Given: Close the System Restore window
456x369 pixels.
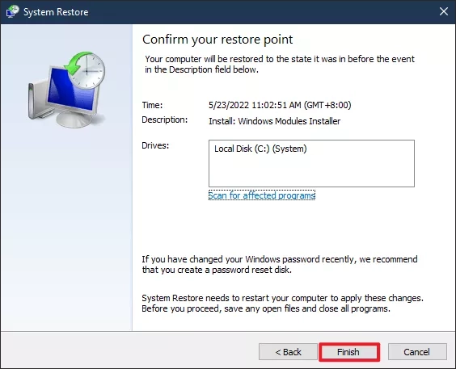Looking at the screenshot, I should (444, 11).
